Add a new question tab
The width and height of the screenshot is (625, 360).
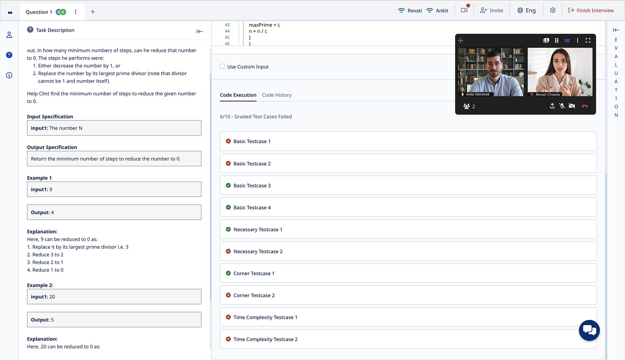pyautogui.click(x=93, y=12)
